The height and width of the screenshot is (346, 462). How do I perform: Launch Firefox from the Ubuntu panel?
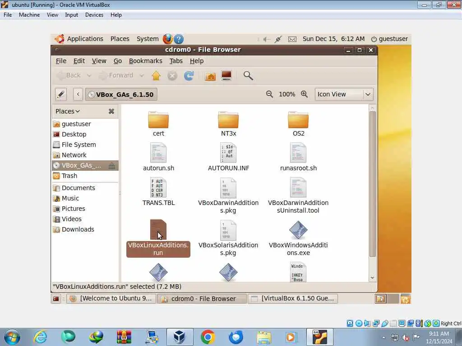168,39
